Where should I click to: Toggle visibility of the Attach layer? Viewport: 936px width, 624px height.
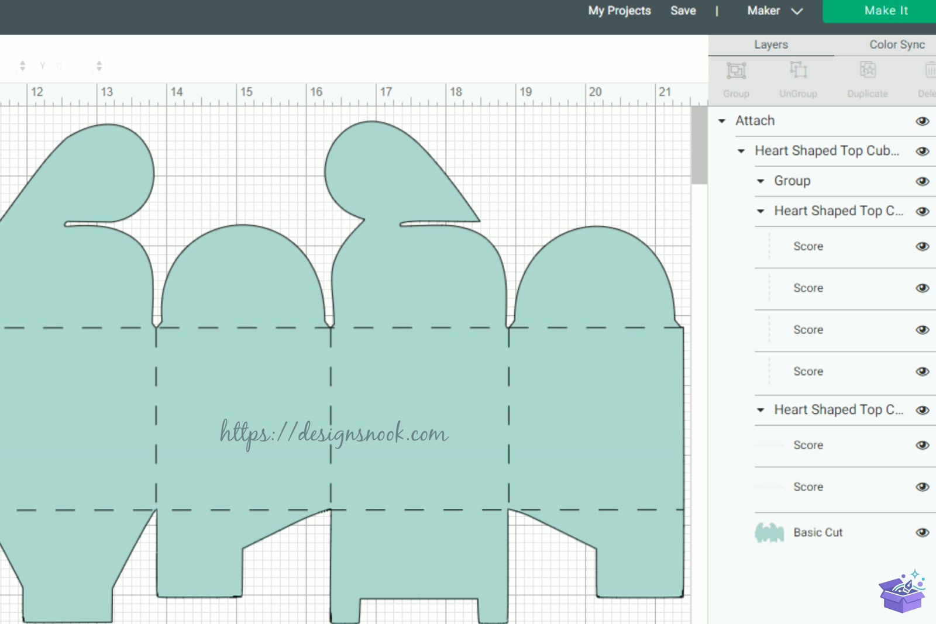923,121
